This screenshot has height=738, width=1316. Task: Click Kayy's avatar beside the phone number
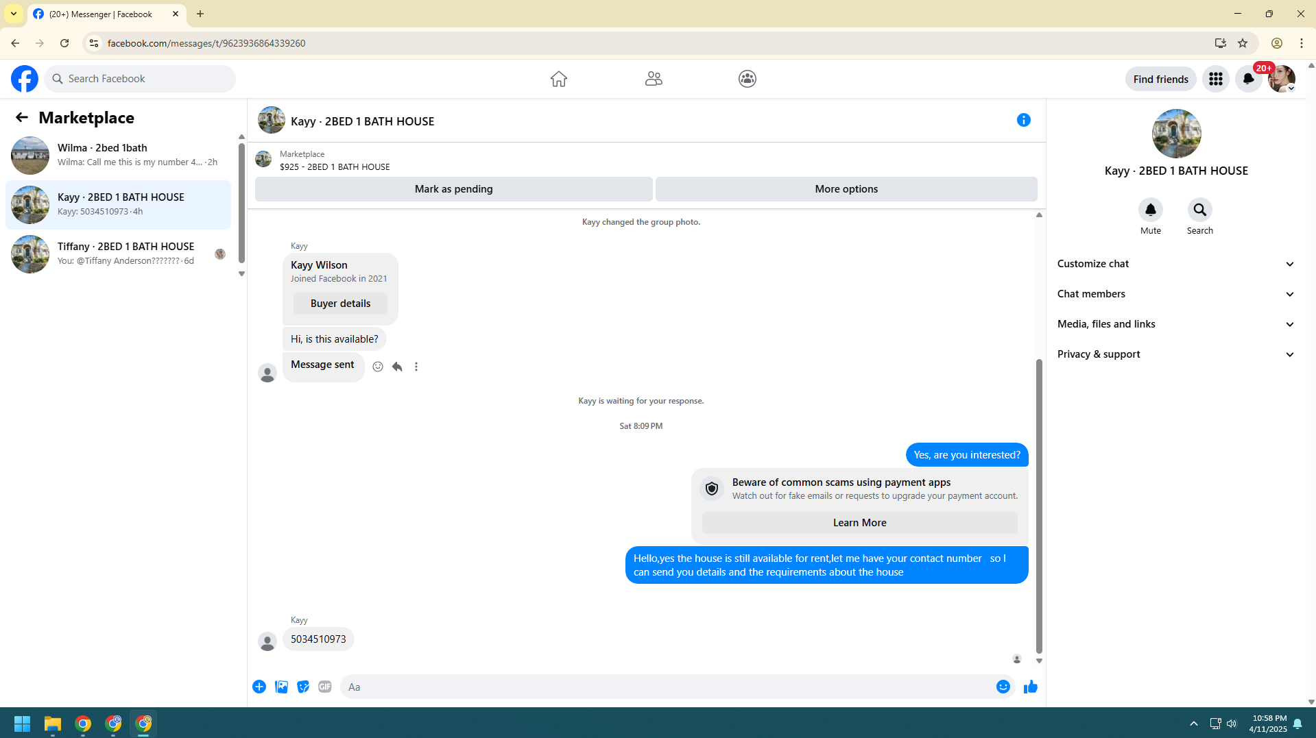click(x=267, y=641)
